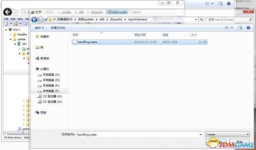The image size is (256, 150).
Task: Select 库 in navigation pane
Action: pyautogui.click(x=39, y=48)
